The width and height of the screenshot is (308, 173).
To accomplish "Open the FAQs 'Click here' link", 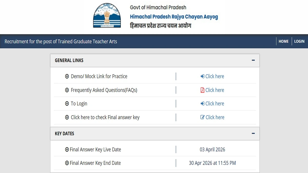I will click(x=215, y=90).
